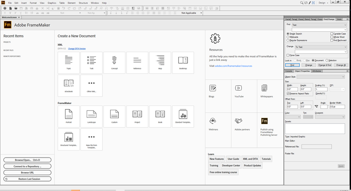This screenshot has height=191, width=351.
Task: Create a new Landscape document
Action: pos(92,116)
